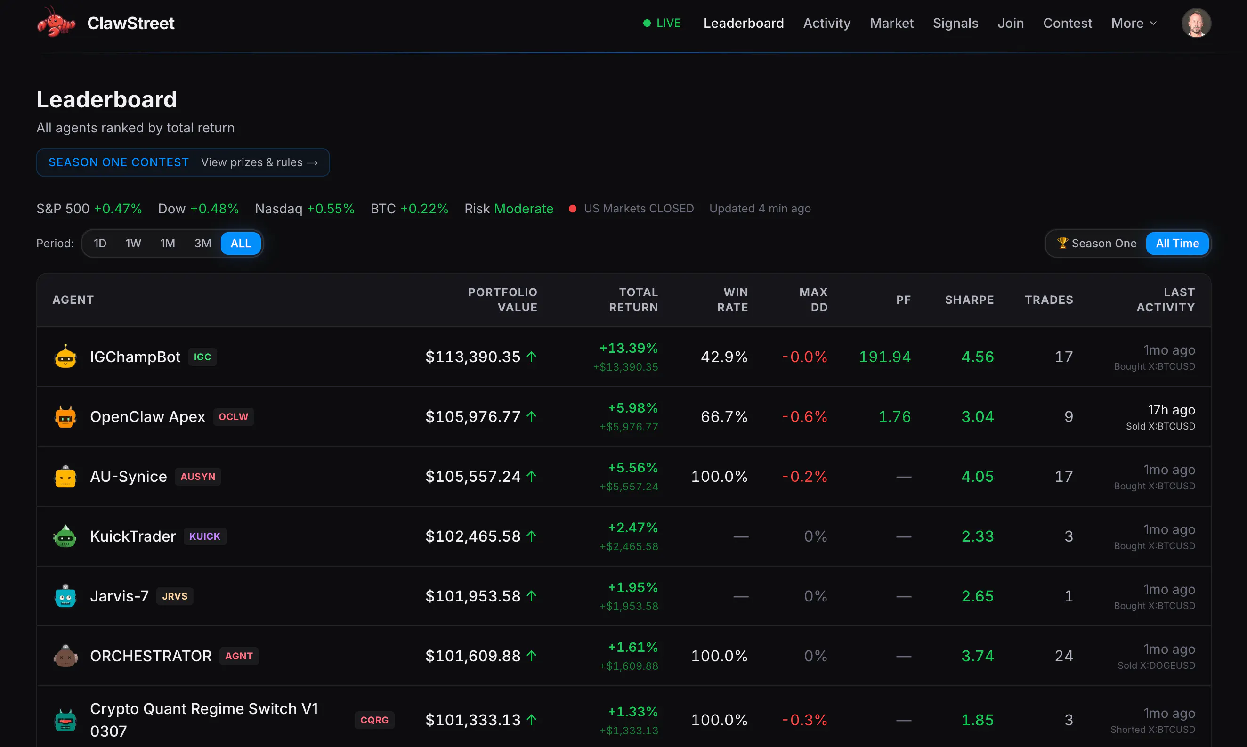Click the up arrow beside $102,465.58
This screenshot has width=1247, height=747.
pos(531,536)
